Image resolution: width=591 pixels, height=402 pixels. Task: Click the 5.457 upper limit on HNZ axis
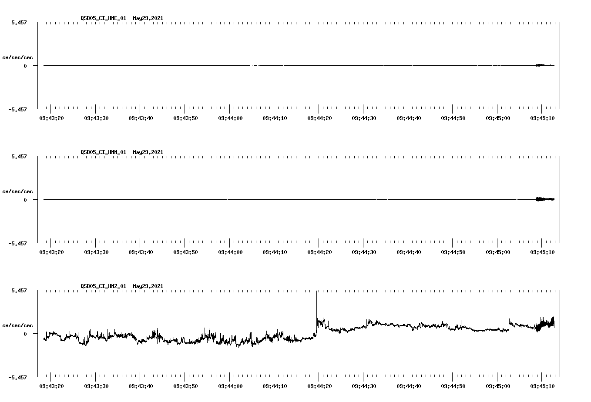pos(19,290)
